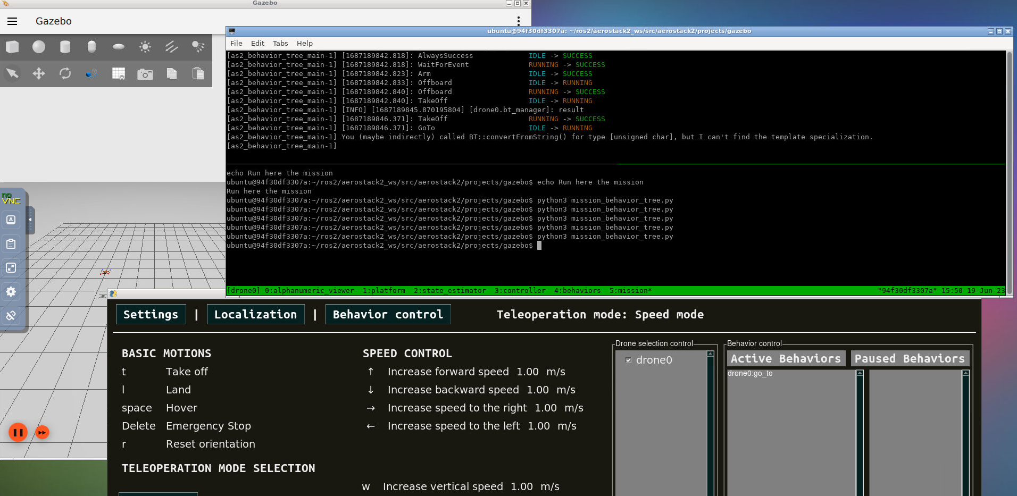Open the Gazebo hamburger menu
The width and height of the screenshot is (1017, 496).
click(12, 21)
